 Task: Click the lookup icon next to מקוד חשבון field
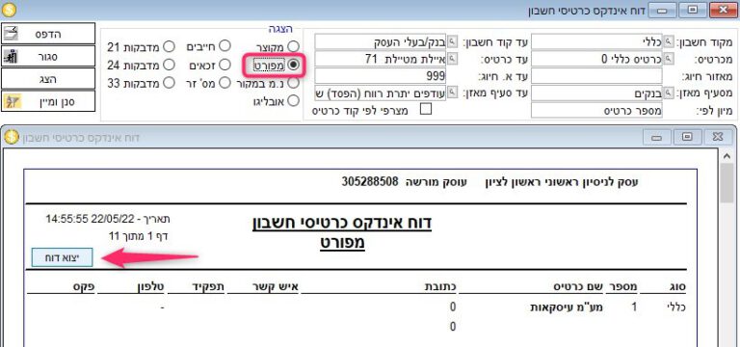[669, 42]
